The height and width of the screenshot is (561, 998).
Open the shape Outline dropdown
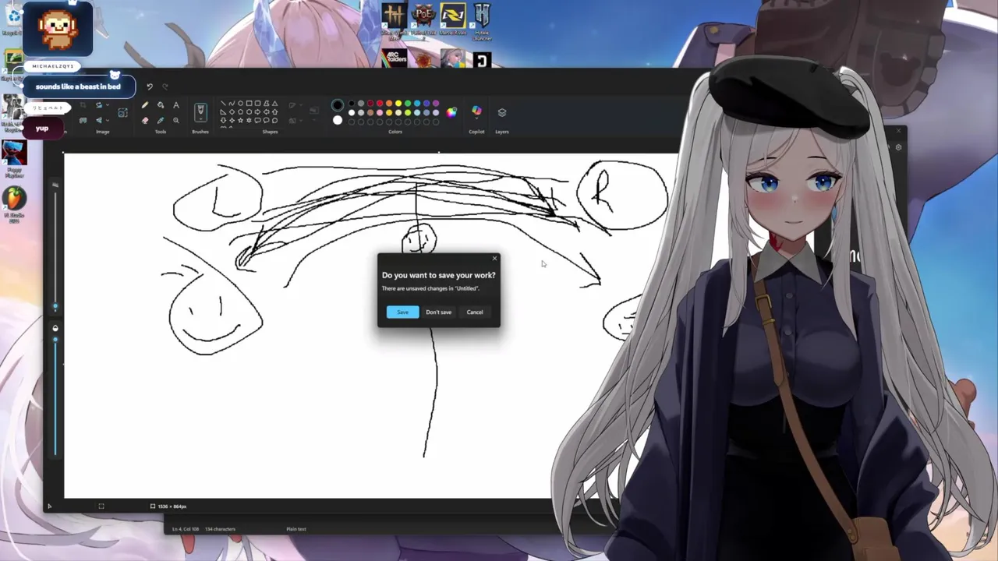pos(294,105)
